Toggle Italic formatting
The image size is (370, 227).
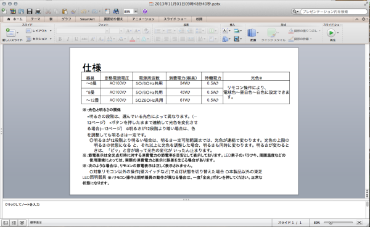(x=68, y=39)
